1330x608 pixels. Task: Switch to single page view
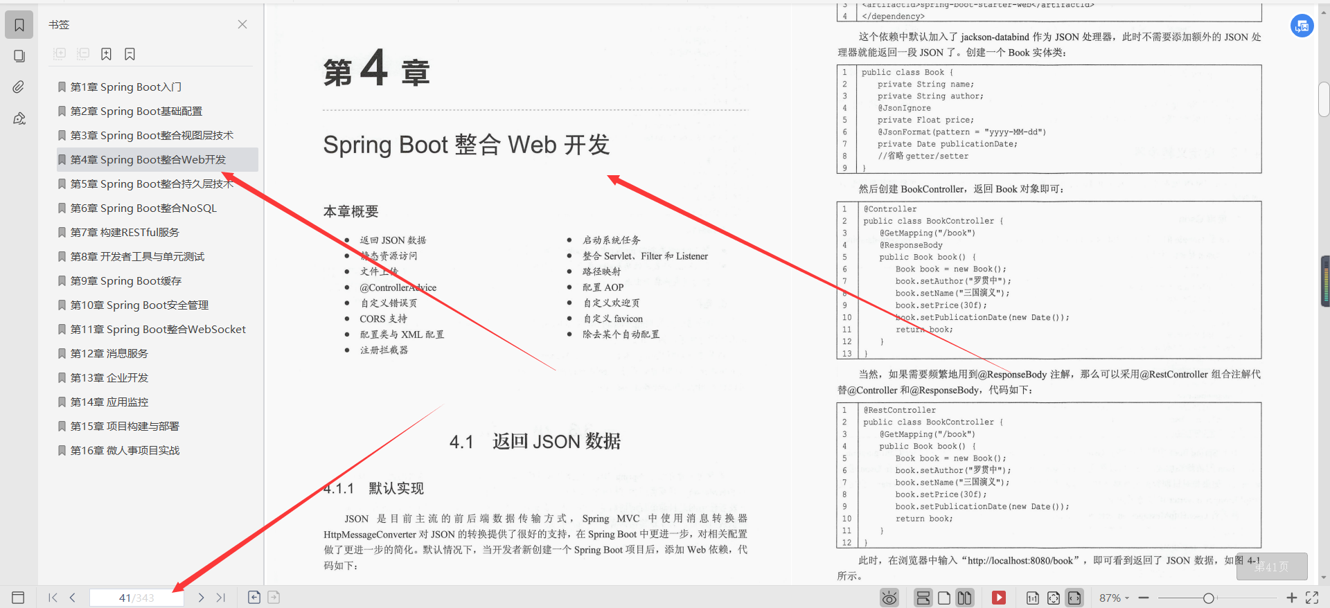pyautogui.click(x=944, y=598)
